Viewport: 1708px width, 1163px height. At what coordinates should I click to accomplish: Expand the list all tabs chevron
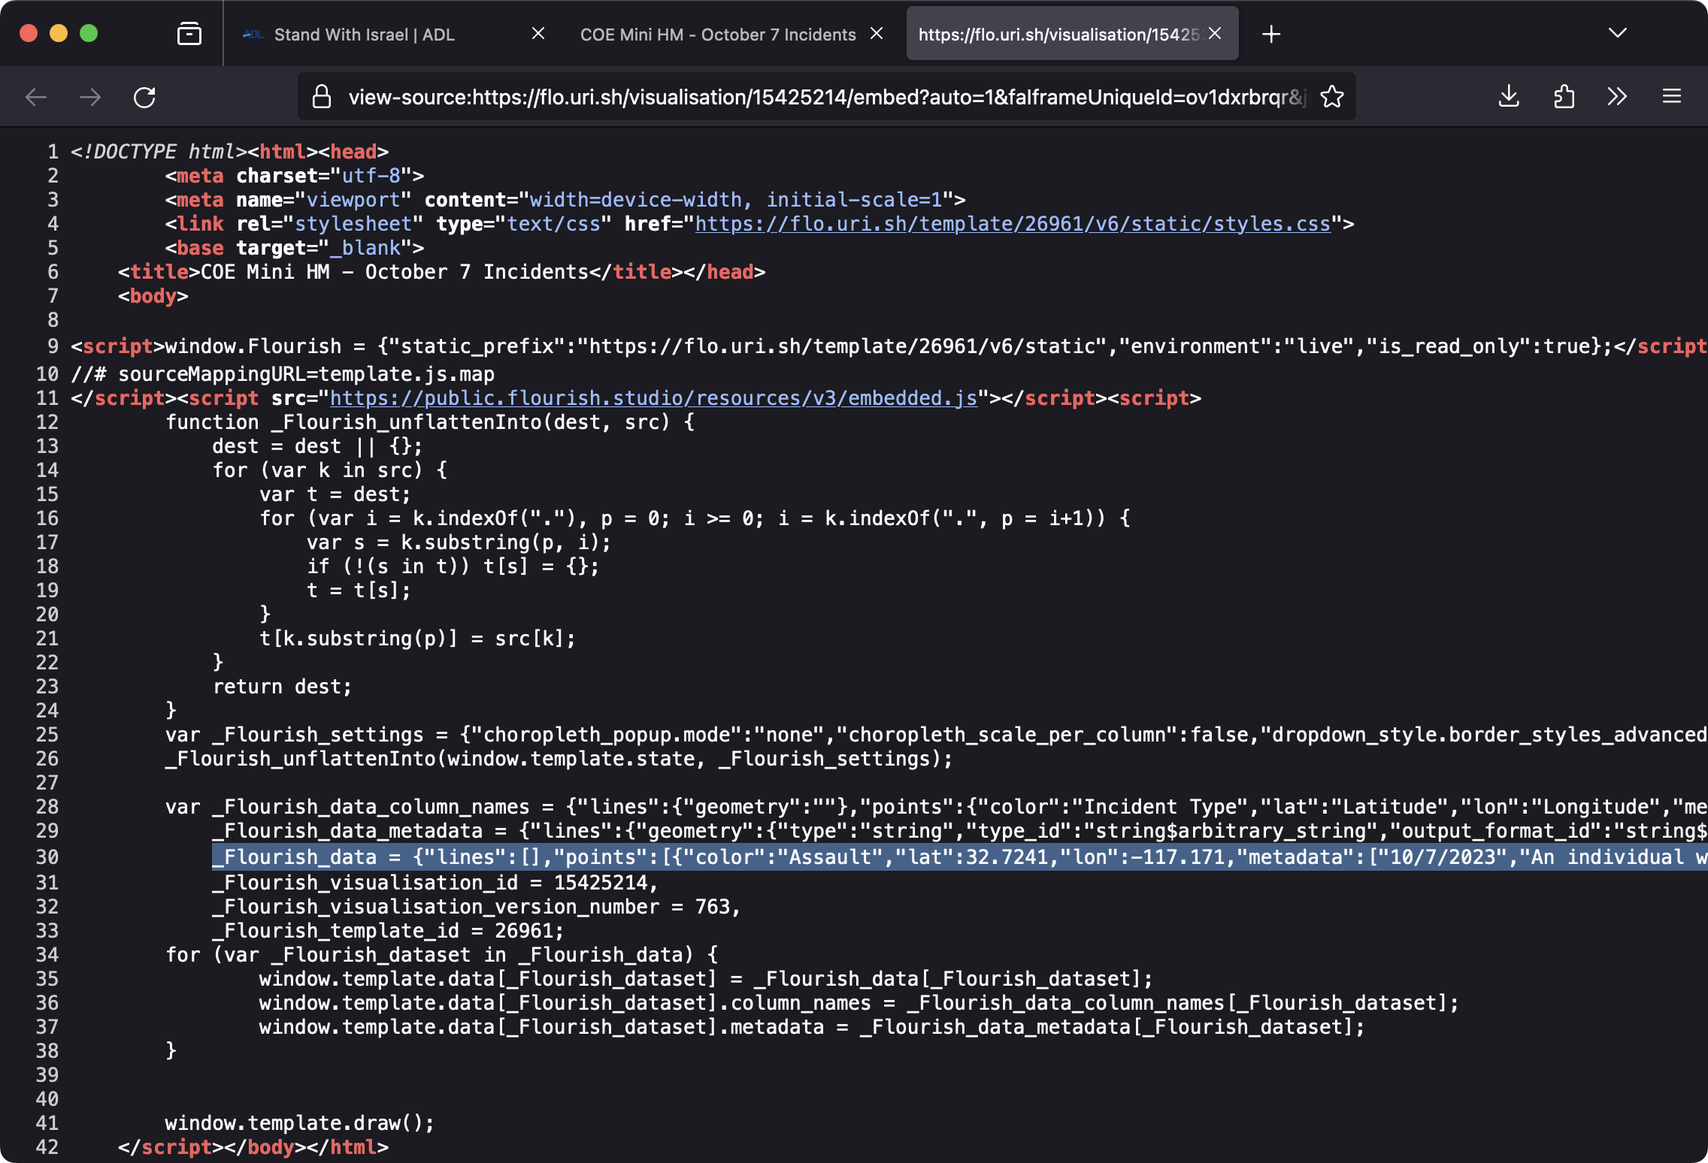pos(1617,33)
